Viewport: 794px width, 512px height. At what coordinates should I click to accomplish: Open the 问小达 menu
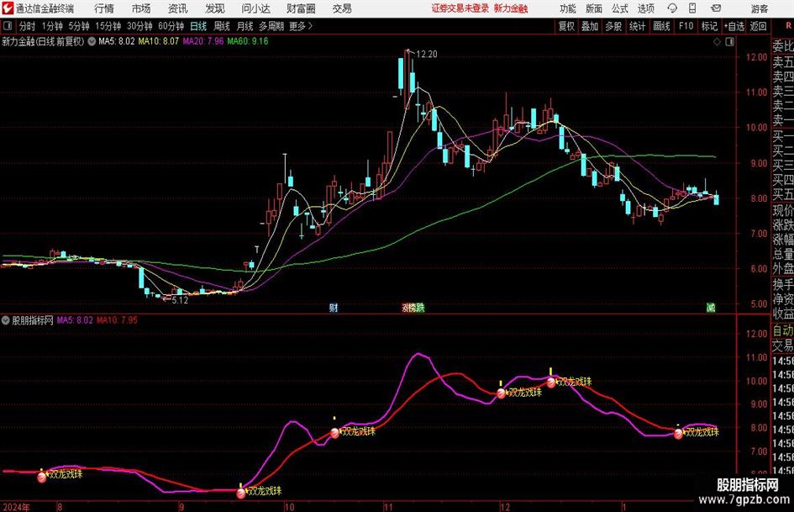[x=255, y=8]
